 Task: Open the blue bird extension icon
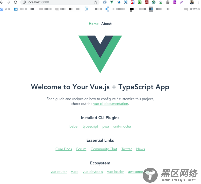pyautogui.click(x=119, y=2)
